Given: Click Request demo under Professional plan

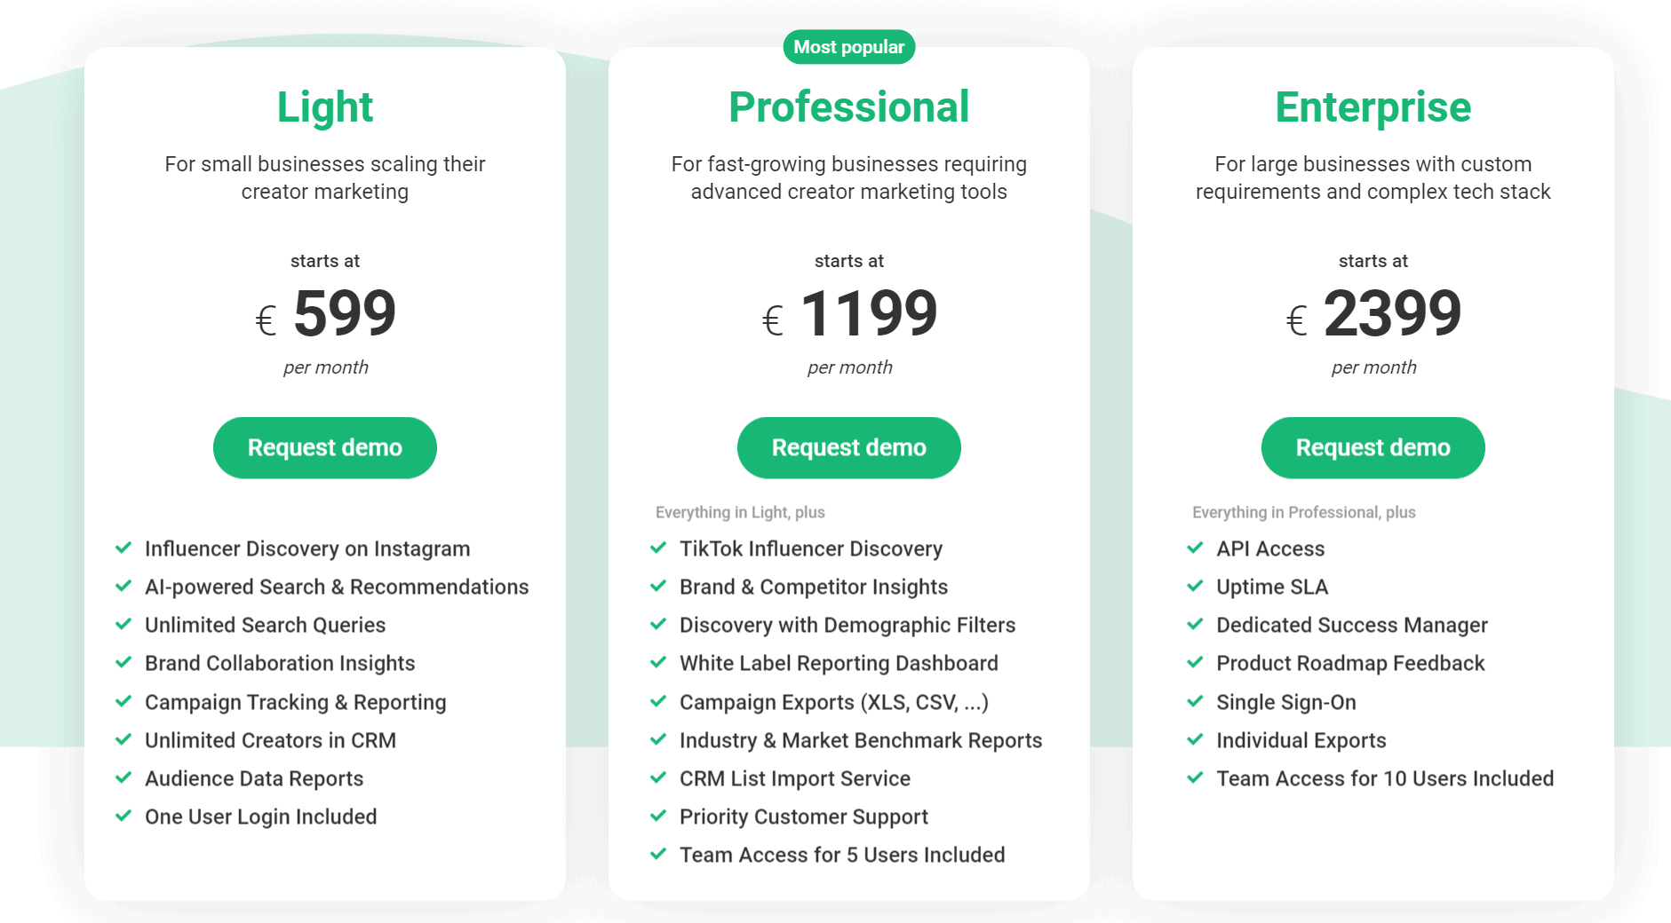Looking at the screenshot, I should pyautogui.click(x=848, y=447).
